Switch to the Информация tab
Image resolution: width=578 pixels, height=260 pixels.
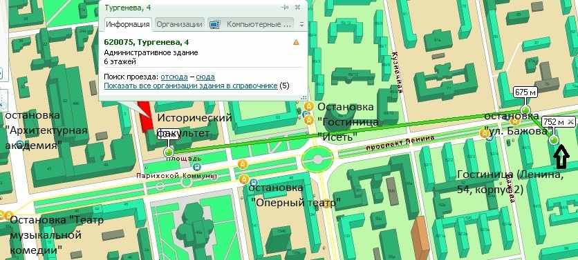point(127,24)
